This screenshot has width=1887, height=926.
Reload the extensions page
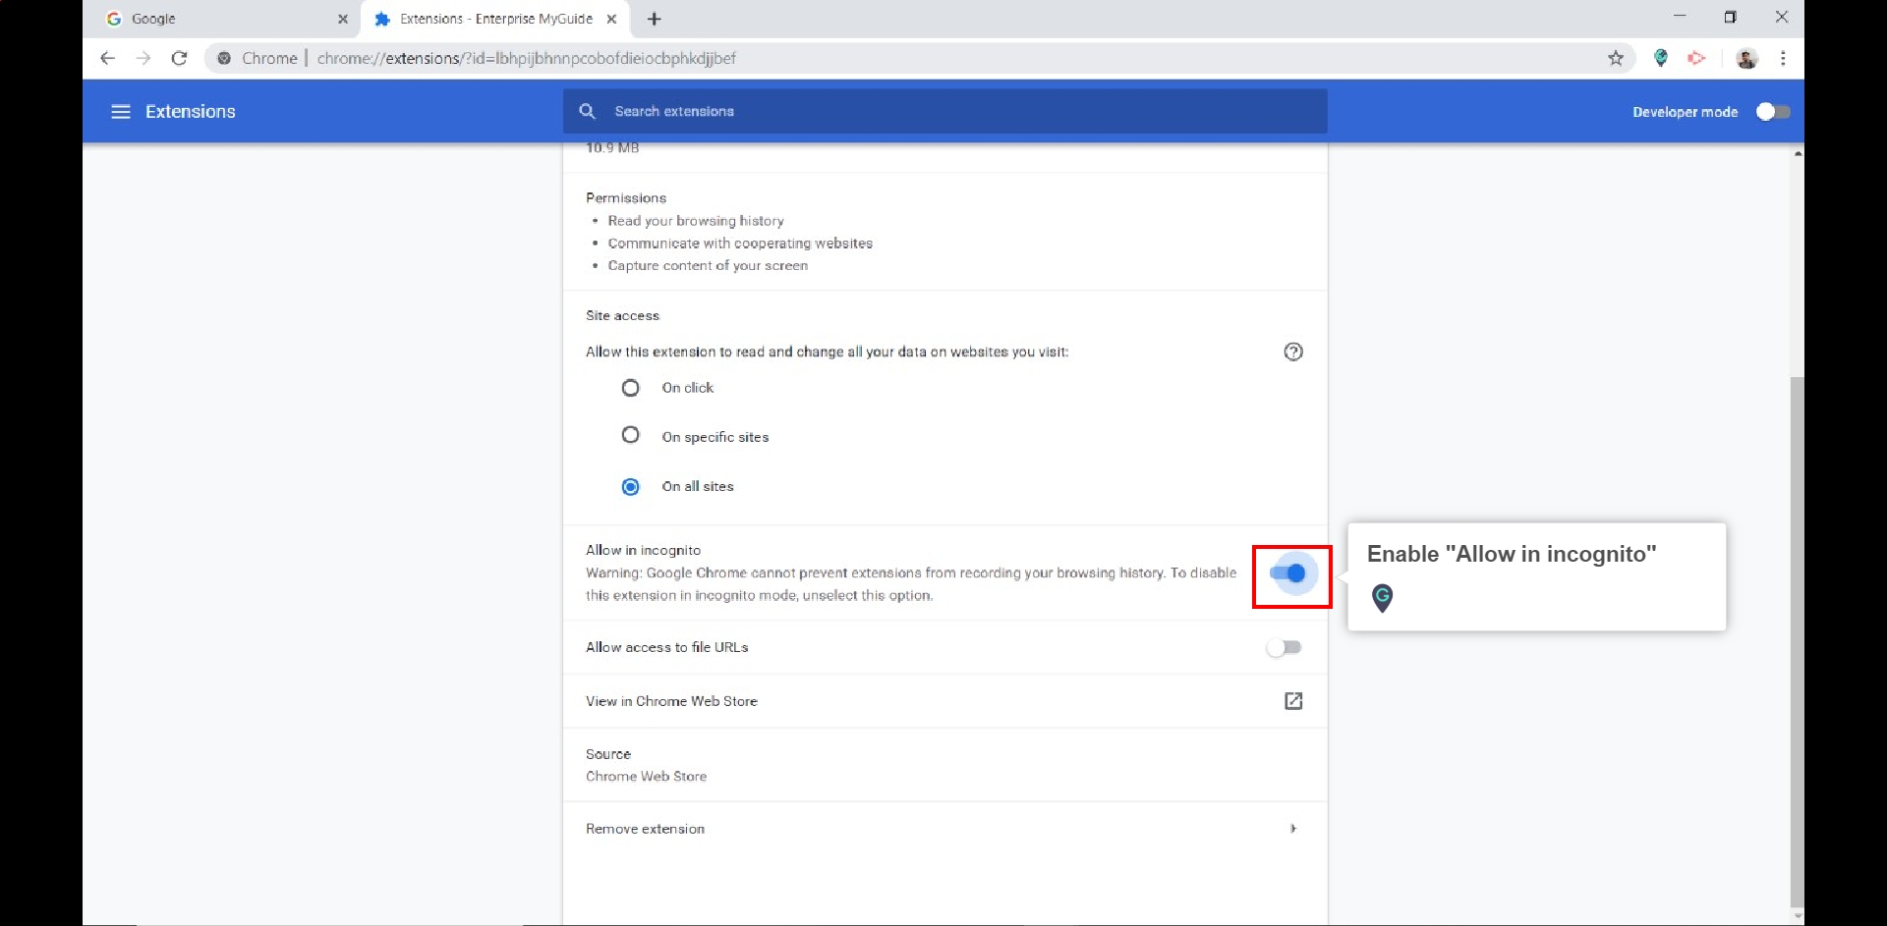[179, 58]
